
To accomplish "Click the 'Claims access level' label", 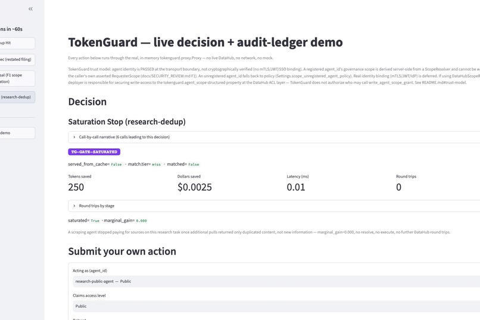I will (x=89, y=296).
